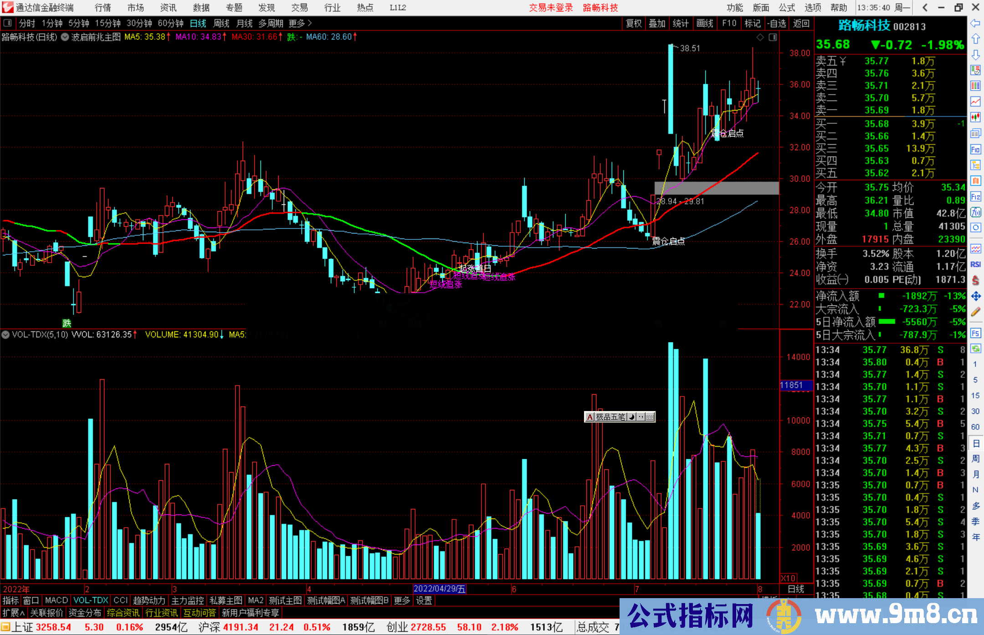Viewport: 984px width, 635px height.
Task: Click the F12 sidebar icon
Action: pyautogui.click(x=975, y=197)
